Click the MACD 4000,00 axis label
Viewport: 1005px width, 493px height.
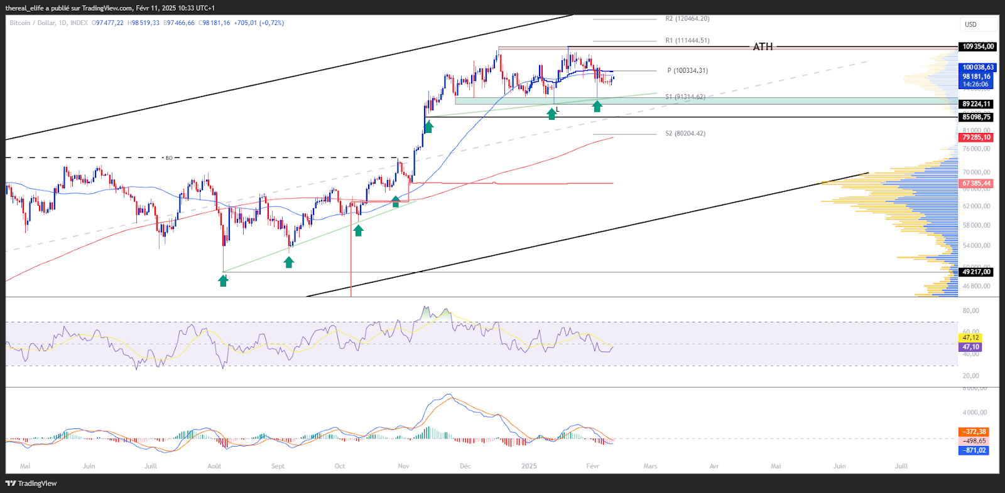(x=975, y=412)
